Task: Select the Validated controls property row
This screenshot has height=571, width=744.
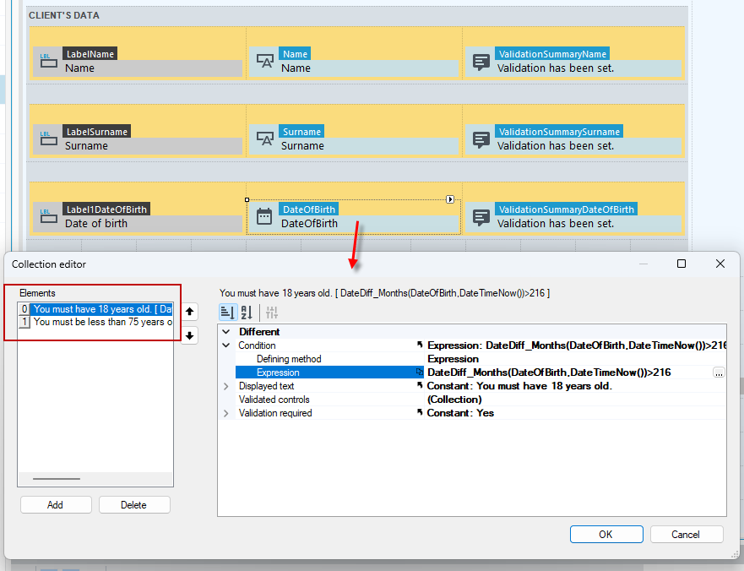Action: click(481, 400)
